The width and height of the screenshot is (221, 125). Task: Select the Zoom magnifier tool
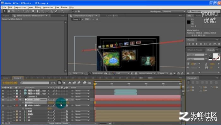click(x=13, y=11)
